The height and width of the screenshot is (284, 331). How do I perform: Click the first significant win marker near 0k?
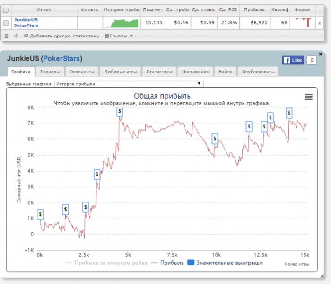(40, 214)
